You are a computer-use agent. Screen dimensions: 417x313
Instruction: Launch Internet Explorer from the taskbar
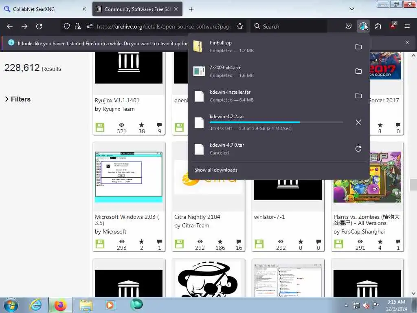[35, 305]
